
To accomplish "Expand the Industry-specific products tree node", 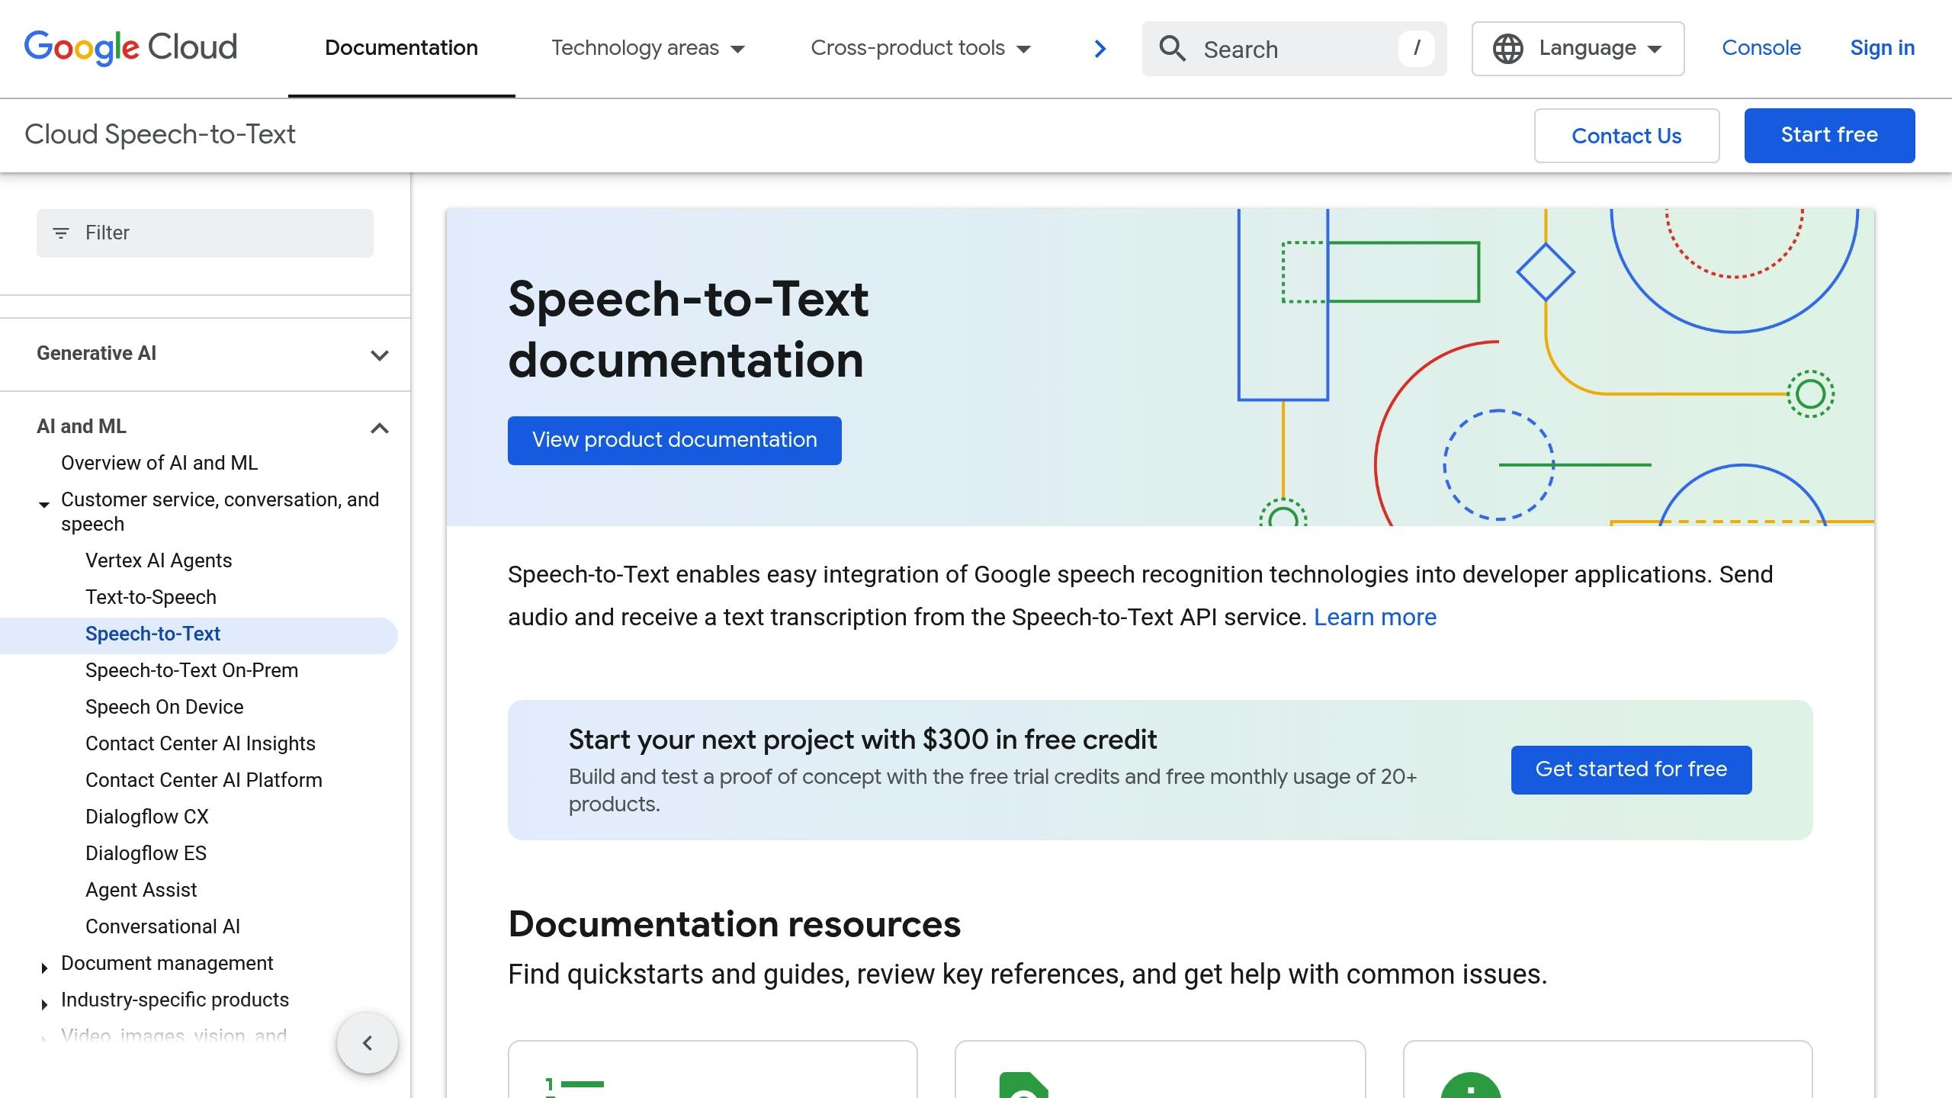I will [x=44, y=1005].
